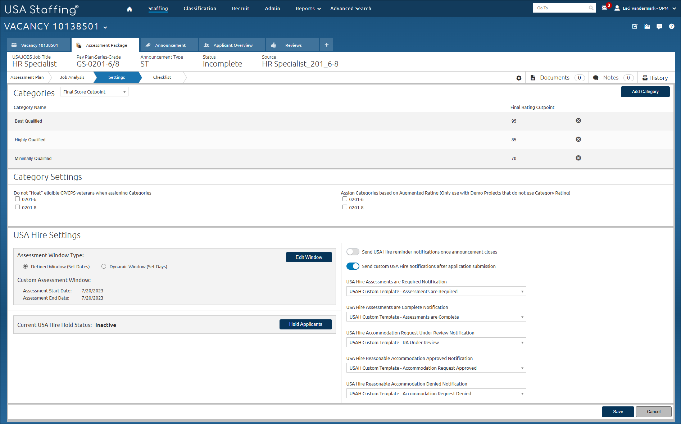Go to the Checklist step
The width and height of the screenshot is (681, 424).
click(162, 77)
